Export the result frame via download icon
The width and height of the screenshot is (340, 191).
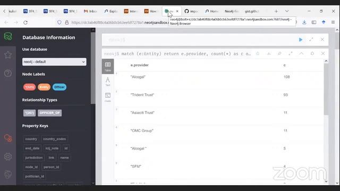pos(269,54)
